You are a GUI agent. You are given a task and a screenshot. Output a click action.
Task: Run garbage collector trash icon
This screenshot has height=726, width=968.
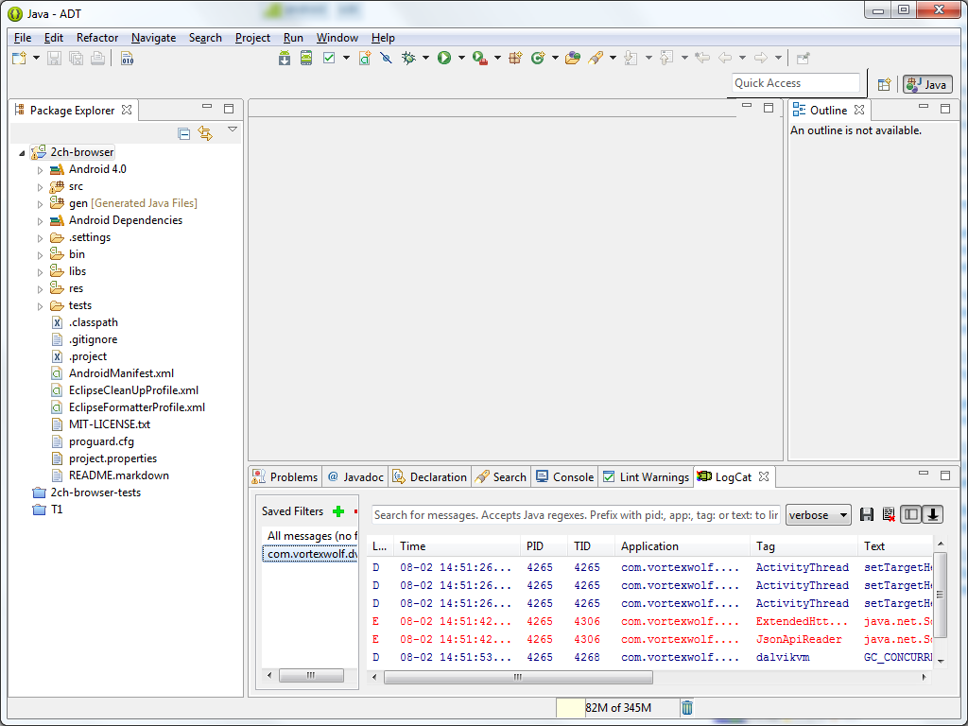(687, 707)
